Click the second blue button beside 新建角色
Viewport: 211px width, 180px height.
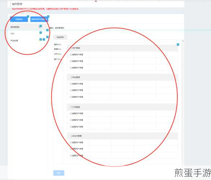39,19
